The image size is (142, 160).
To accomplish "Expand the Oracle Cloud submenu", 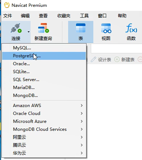I will tap(44, 114).
